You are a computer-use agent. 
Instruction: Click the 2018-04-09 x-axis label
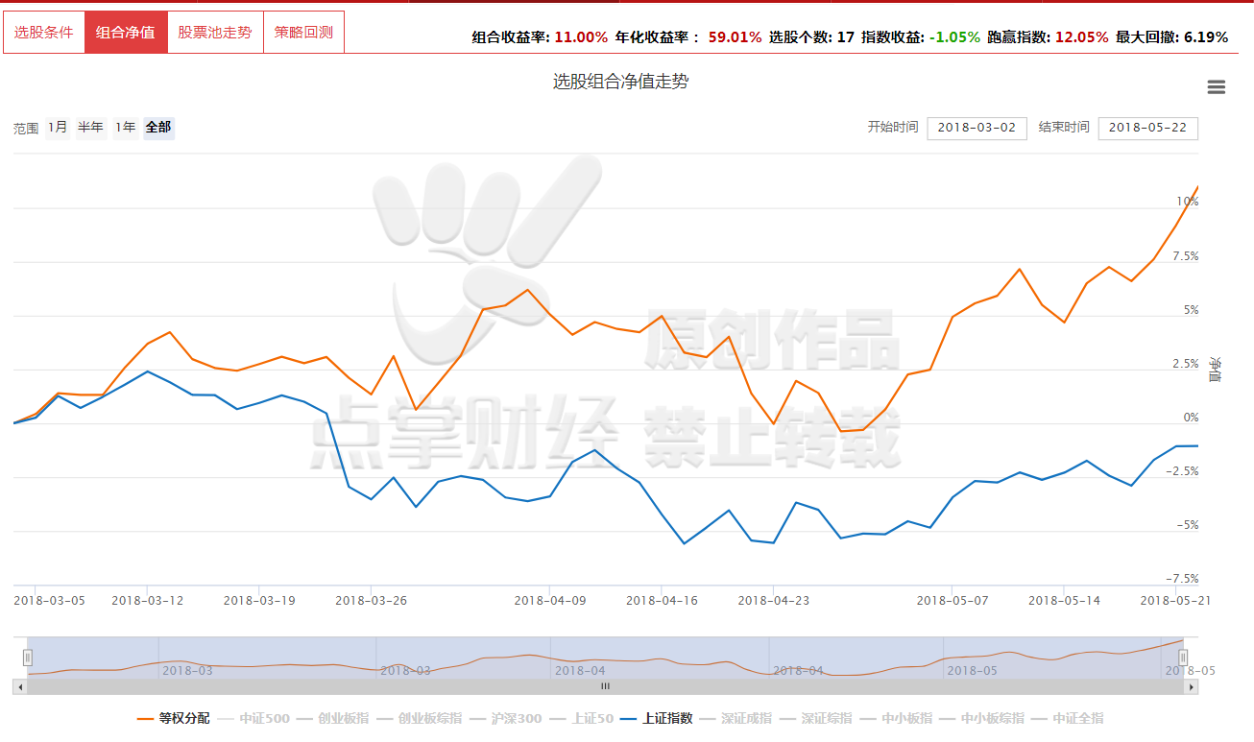(550, 601)
